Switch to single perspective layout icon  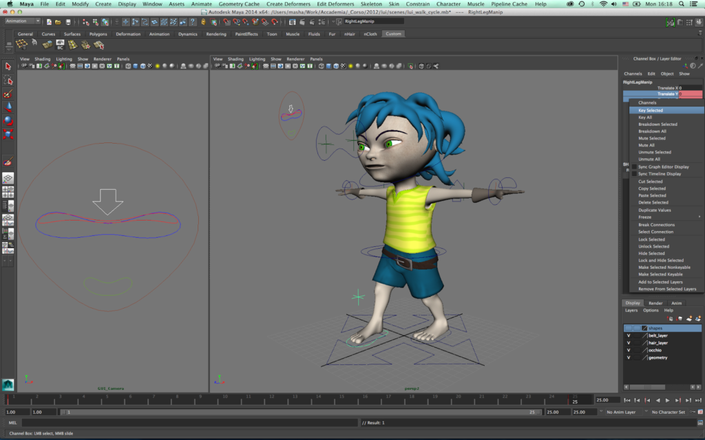pos(8,177)
